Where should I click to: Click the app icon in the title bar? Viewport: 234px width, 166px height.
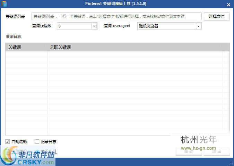4,4
